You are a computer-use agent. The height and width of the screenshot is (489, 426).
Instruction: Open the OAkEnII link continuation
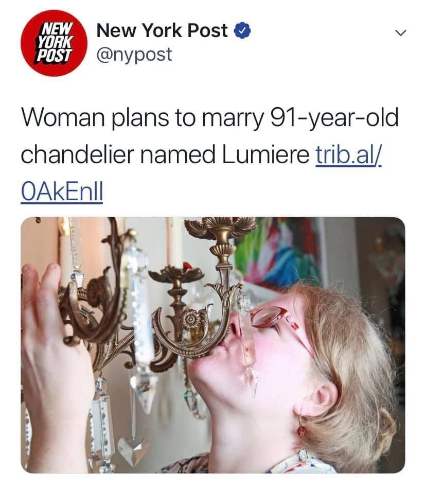pyautogui.click(x=62, y=191)
